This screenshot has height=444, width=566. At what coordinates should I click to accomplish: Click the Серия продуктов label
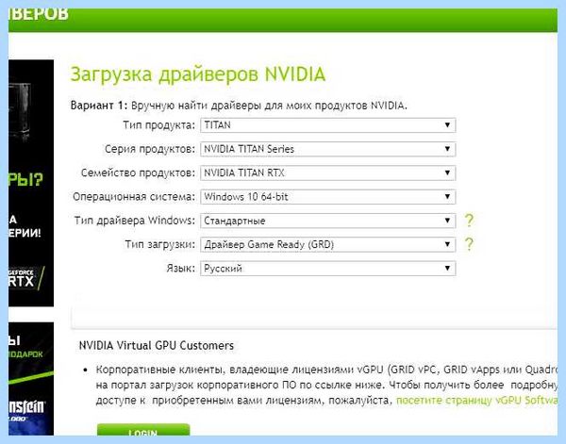click(x=150, y=149)
